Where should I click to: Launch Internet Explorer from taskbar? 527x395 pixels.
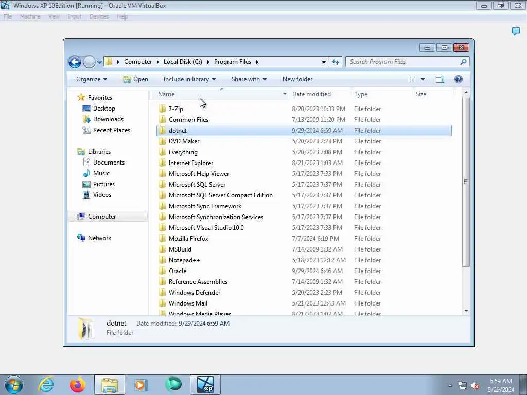pyautogui.click(x=46, y=385)
